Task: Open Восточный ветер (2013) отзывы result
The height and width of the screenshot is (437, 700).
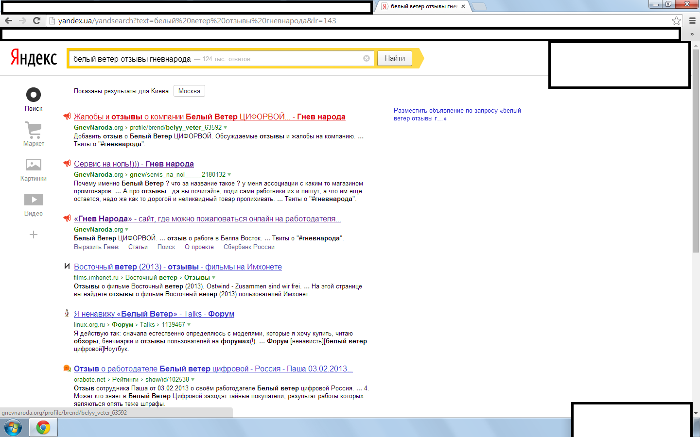Action: point(178,267)
